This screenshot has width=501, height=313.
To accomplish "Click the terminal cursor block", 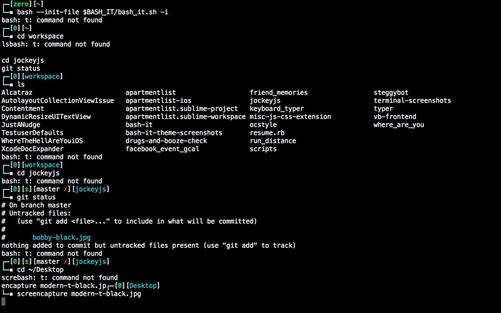I will coord(4,302).
